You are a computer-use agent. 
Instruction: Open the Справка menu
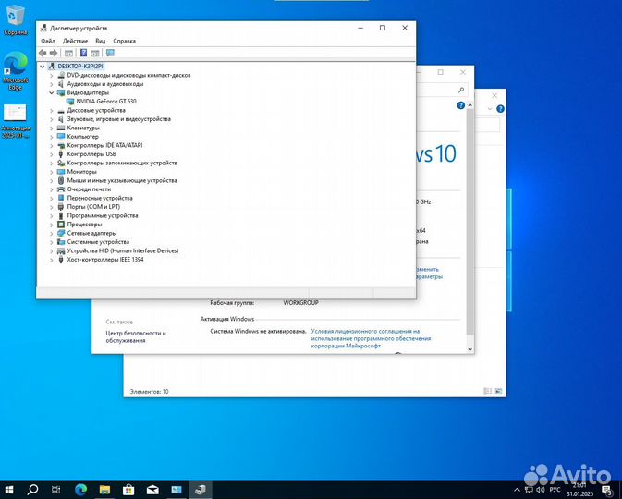pyautogui.click(x=124, y=41)
